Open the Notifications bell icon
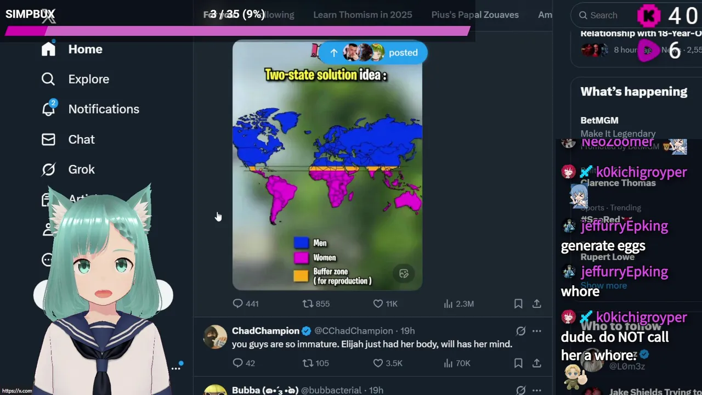702x395 pixels. (x=48, y=109)
